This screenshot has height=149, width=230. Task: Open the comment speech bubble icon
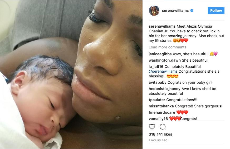click(x=163, y=127)
